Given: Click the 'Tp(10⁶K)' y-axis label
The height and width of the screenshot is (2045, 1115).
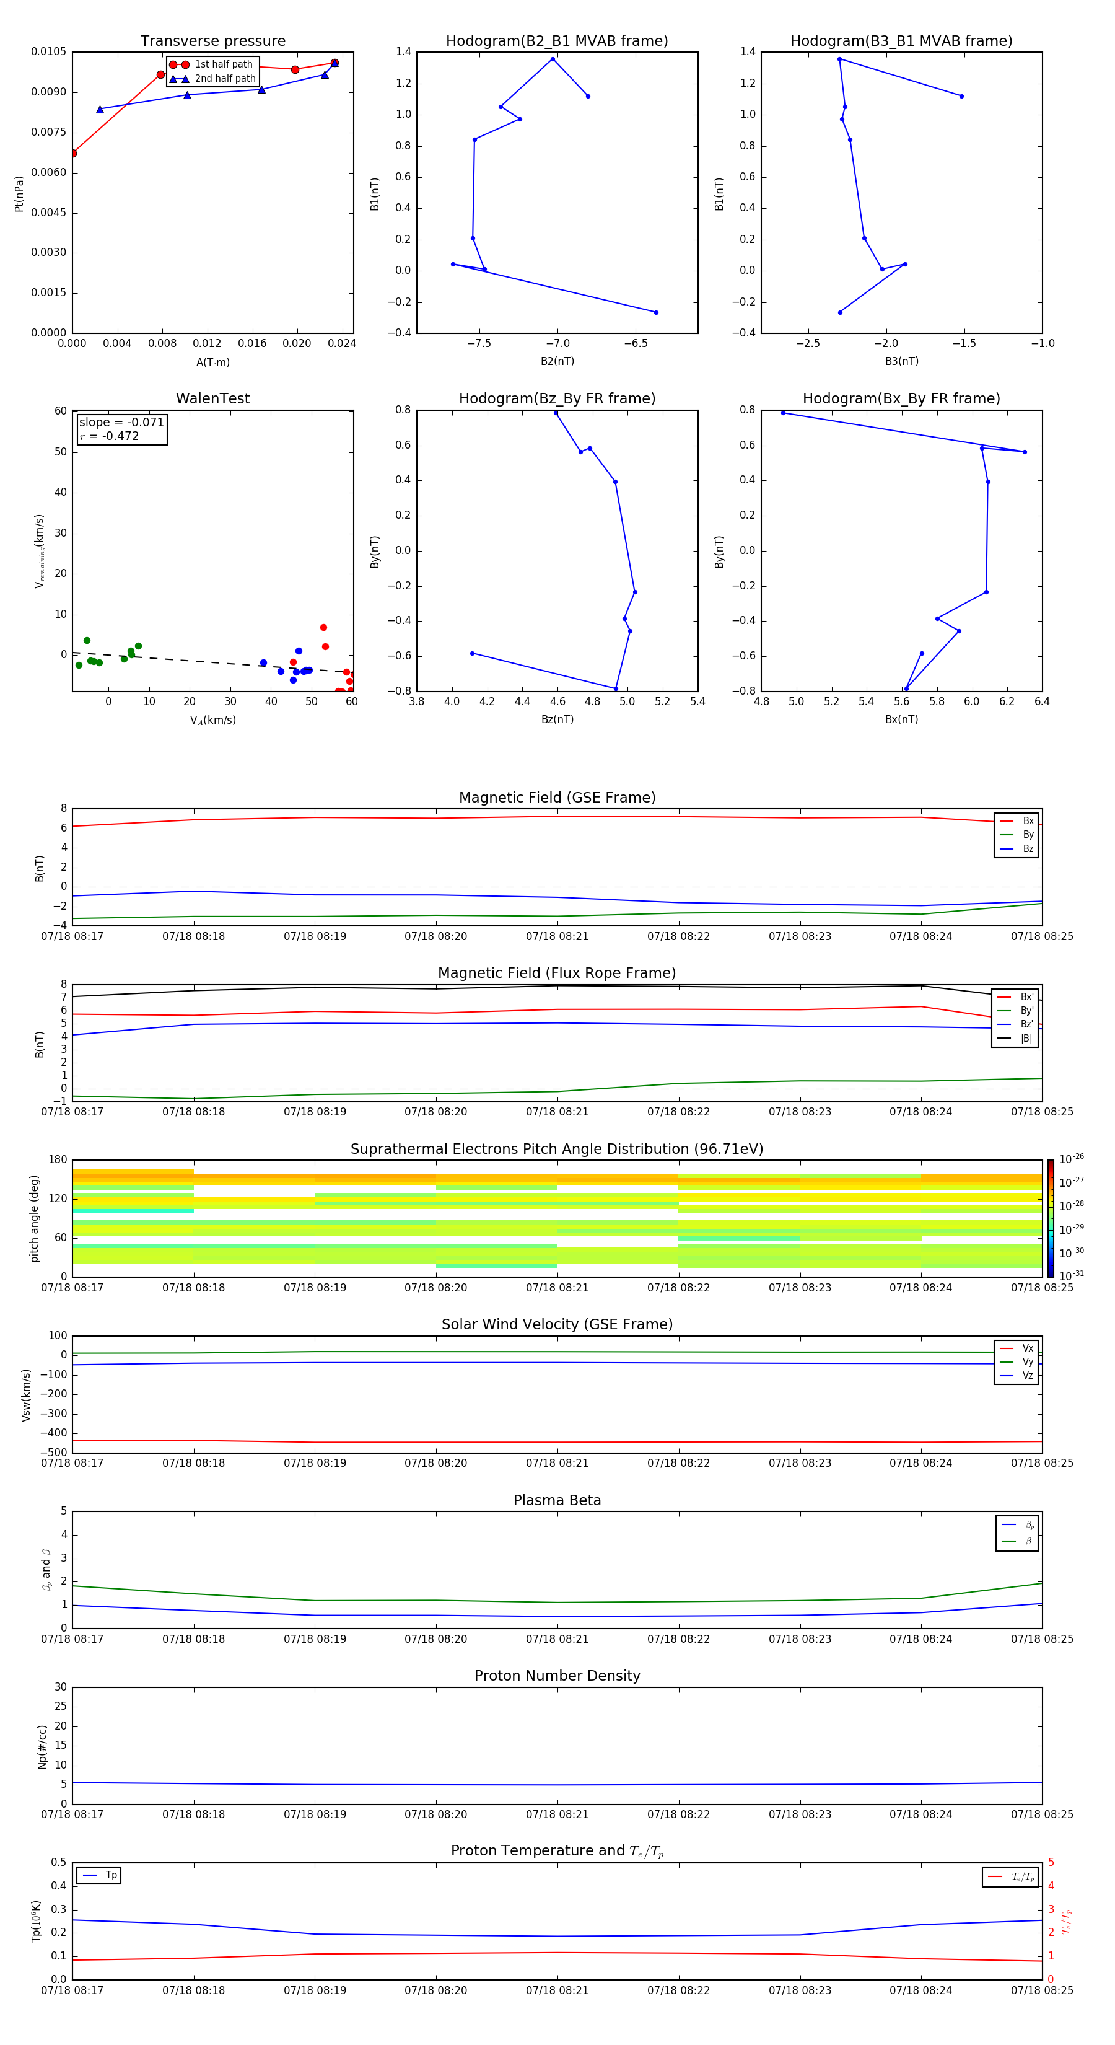Looking at the screenshot, I should tap(36, 1921).
